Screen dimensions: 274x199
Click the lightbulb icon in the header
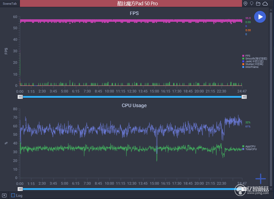(x=252, y=3)
